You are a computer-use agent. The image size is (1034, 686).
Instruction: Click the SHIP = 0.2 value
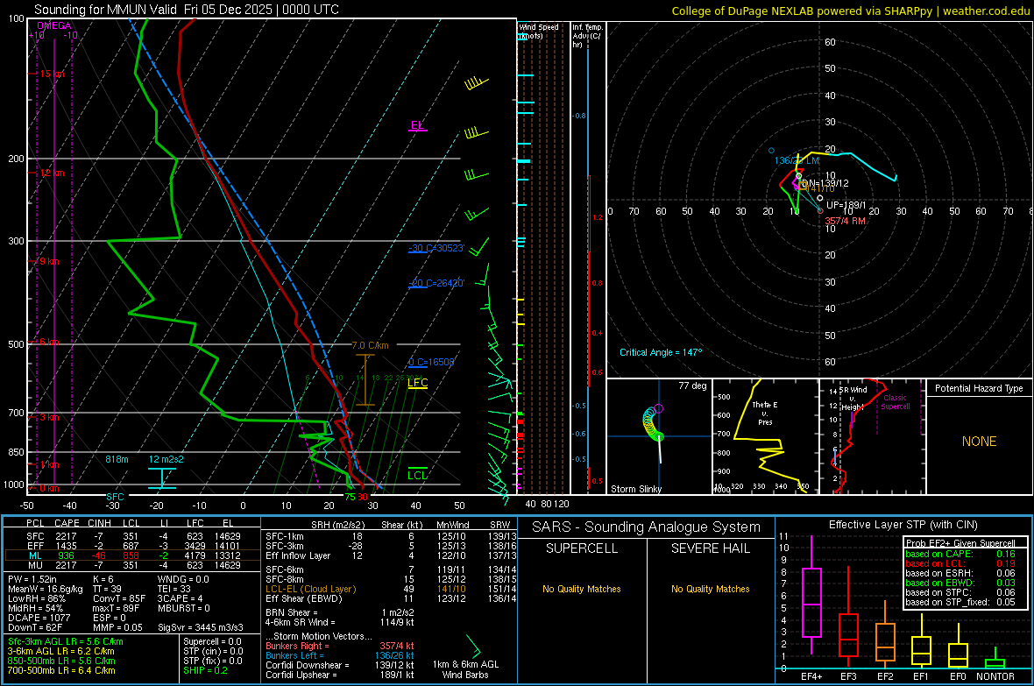click(x=205, y=670)
